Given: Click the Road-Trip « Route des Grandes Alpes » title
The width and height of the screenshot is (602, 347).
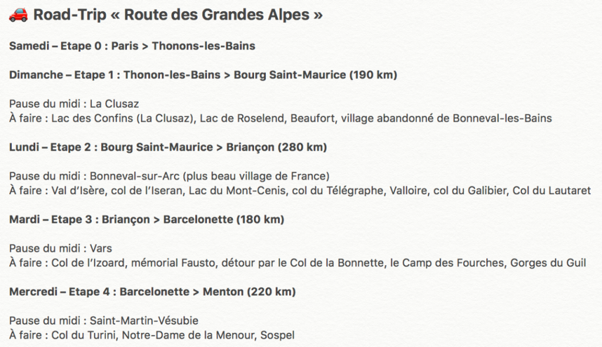Looking at the screenshot, I should [178, 15].
